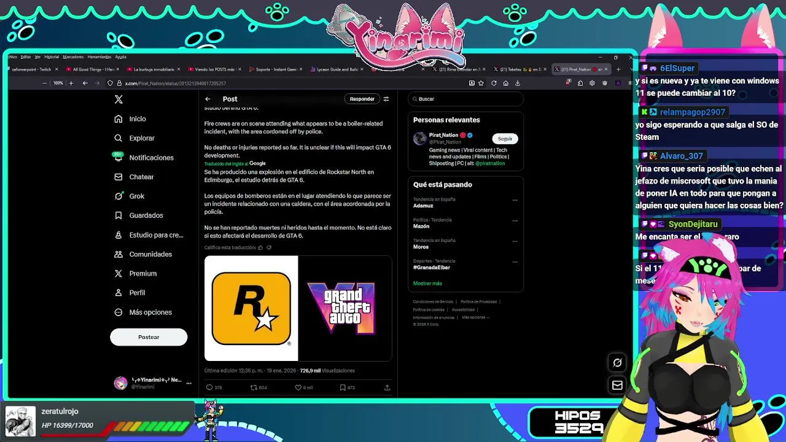Open more options for #GranadaEibar trend
Image resolution: width=786 pixels, height=442 pixels.
[515, 262]
